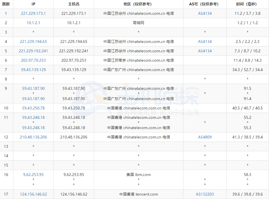The width and height of the screenshot is (269, 199).
Task: Click the 时间 (毫秒) column header
Action: click(x=247, y=4)
